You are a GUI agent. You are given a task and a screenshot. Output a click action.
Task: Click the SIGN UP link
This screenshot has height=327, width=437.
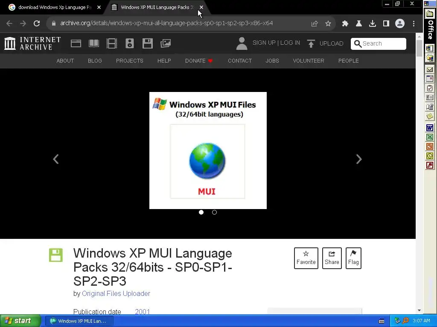(x=264, y=43)
